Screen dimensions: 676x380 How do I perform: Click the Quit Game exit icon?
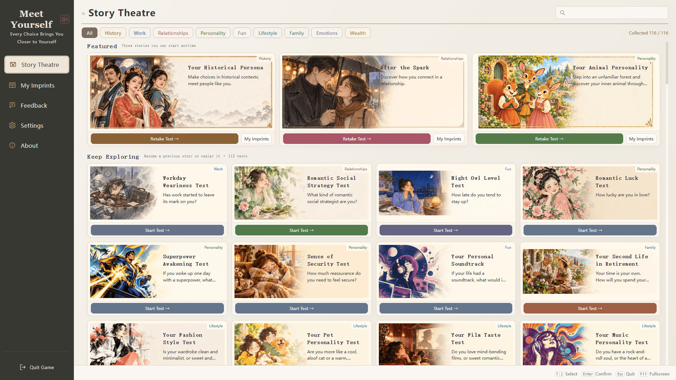pos(23,367)
